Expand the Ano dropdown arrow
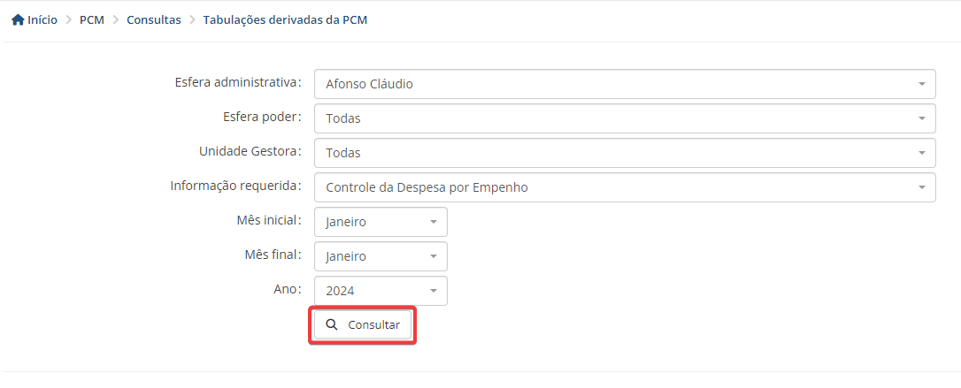 [434, 291]
